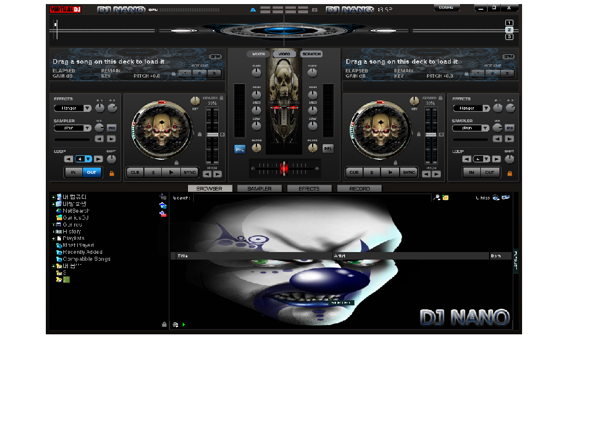Click the right deck BPM button
594x445 pixels.
(x=508, y=57)
